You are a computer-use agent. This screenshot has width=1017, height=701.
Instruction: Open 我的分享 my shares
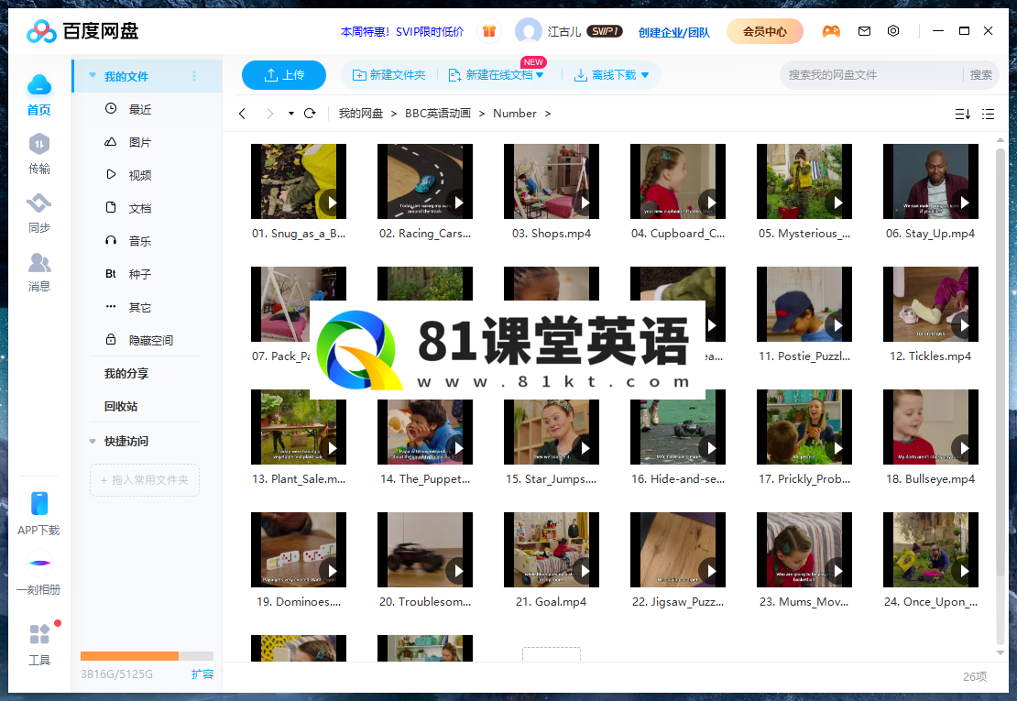pos(126,374)
